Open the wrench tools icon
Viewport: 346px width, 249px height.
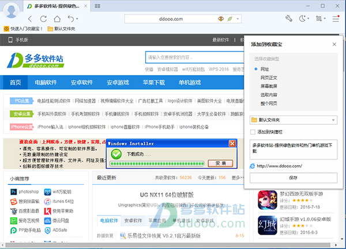click(289, 18)
